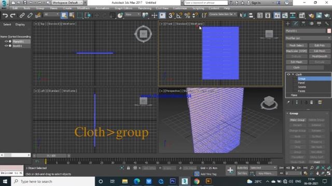Open Create Selection Set dropdown
The width and height of the screenshot is (332, 186).
pos(223,14)
